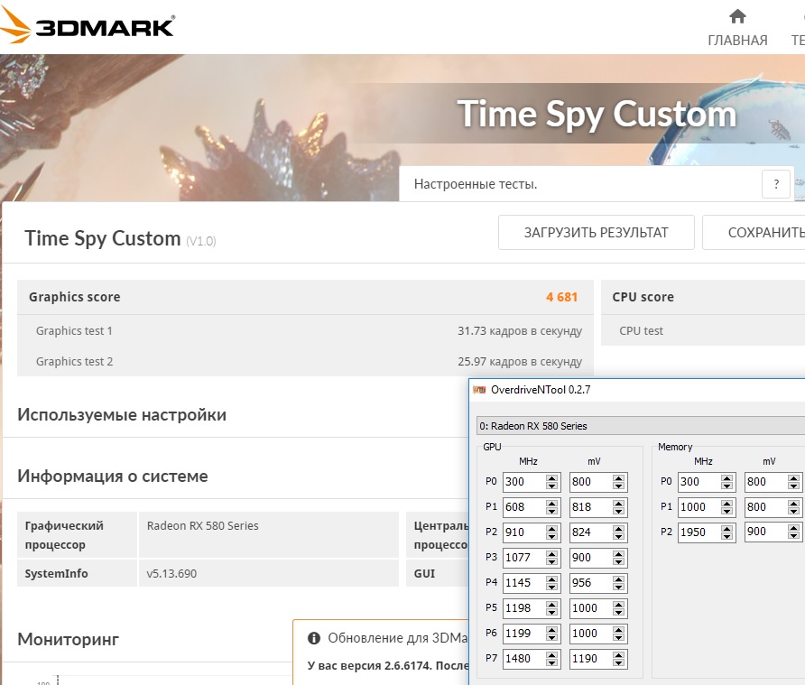Expand Используемые настройки section
The width and height of the screenshot is (805, 685).
pos(122,414)
